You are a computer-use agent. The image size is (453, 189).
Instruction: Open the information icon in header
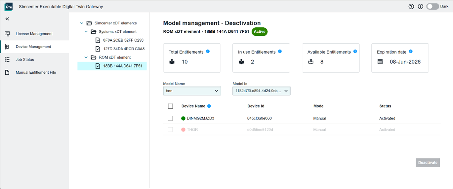[421, 7]
